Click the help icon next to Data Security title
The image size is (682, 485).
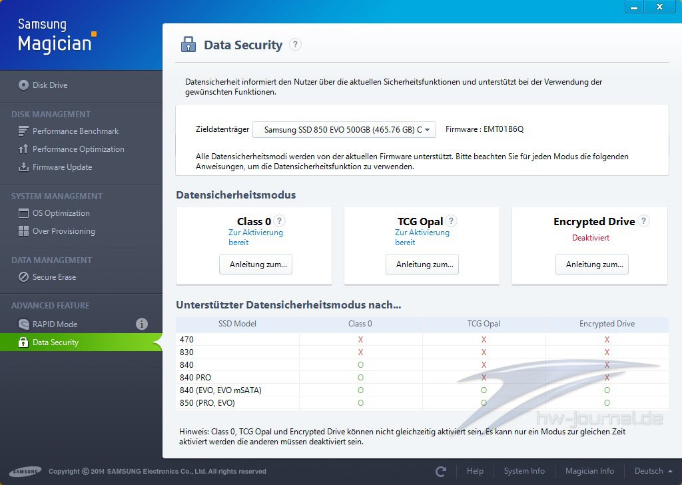pos(296,45)
